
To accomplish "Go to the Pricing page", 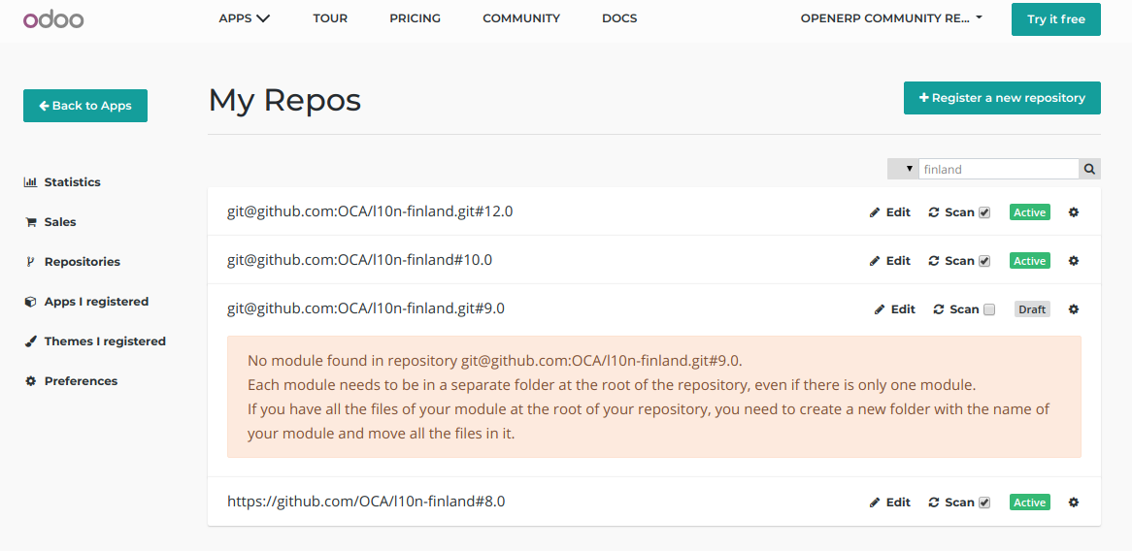I will (x=415, y=18).
